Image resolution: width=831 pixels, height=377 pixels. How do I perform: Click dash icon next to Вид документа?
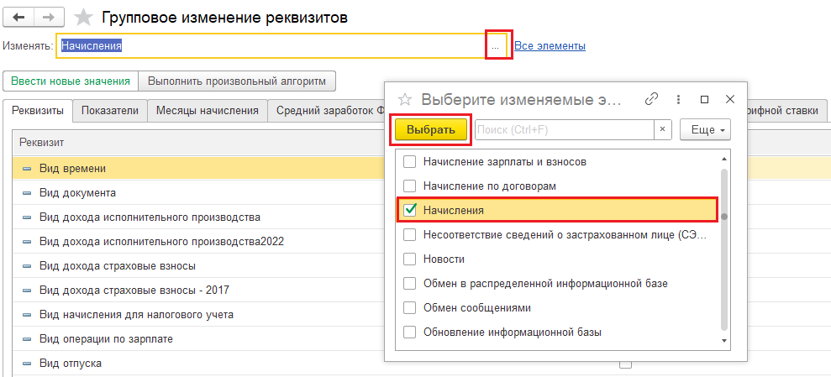point(27,193)
